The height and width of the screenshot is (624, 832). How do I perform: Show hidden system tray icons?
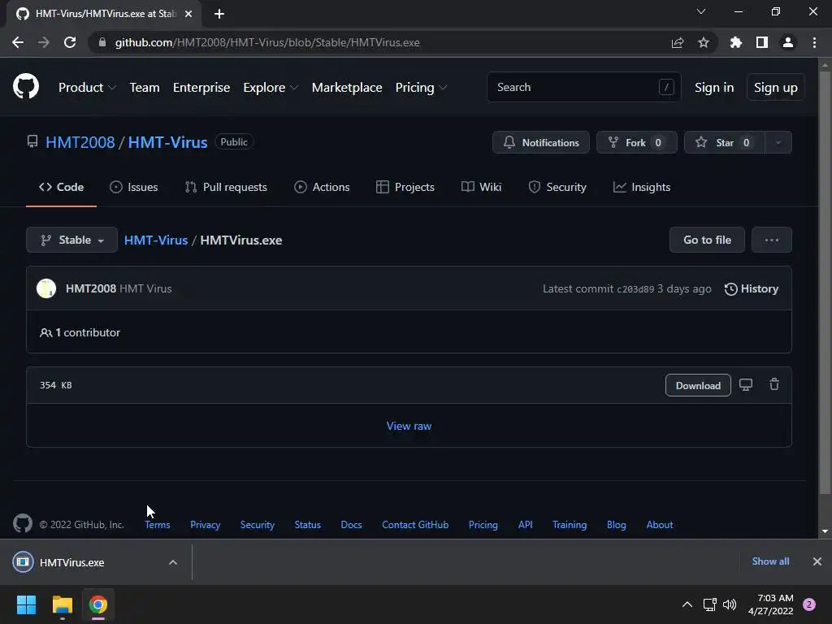click(687, 604)
